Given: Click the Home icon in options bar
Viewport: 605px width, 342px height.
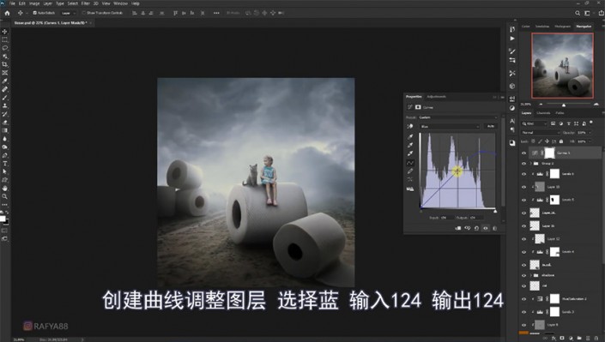Looking at the screenshot, I should (7, 13).
